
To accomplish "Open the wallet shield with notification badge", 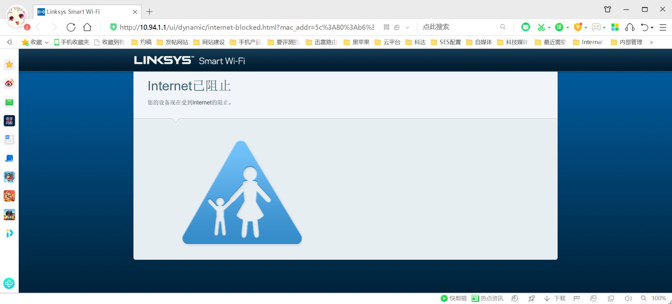I will pyautogui.click(x=578, y=27).
